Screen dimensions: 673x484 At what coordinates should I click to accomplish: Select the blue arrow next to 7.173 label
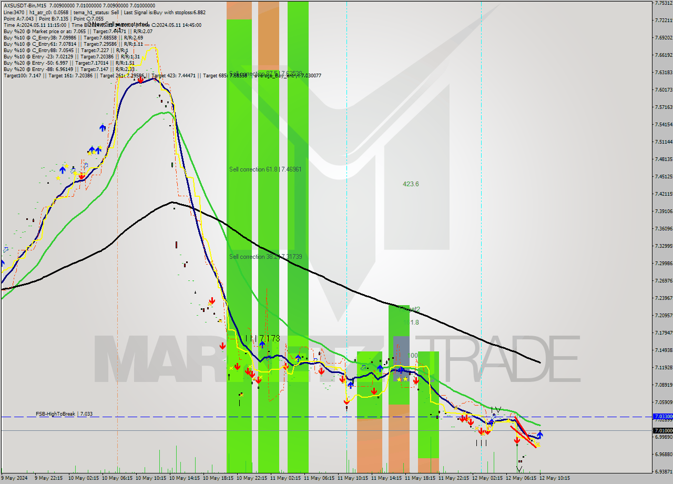[262, 345]
